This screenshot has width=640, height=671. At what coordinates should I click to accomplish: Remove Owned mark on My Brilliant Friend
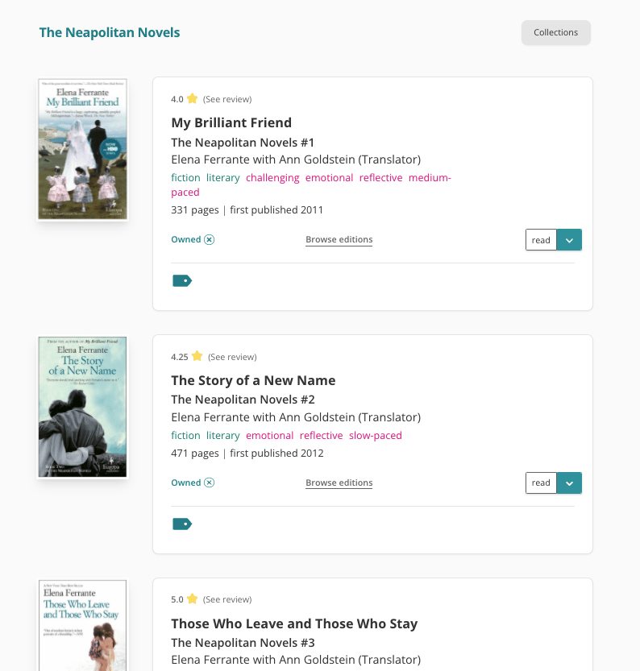click(x=209, y=240)
